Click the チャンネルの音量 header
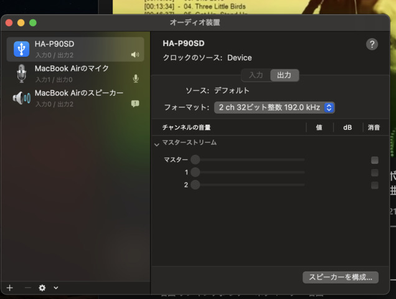This screenshot has width=396, height=299. [186, 127]
